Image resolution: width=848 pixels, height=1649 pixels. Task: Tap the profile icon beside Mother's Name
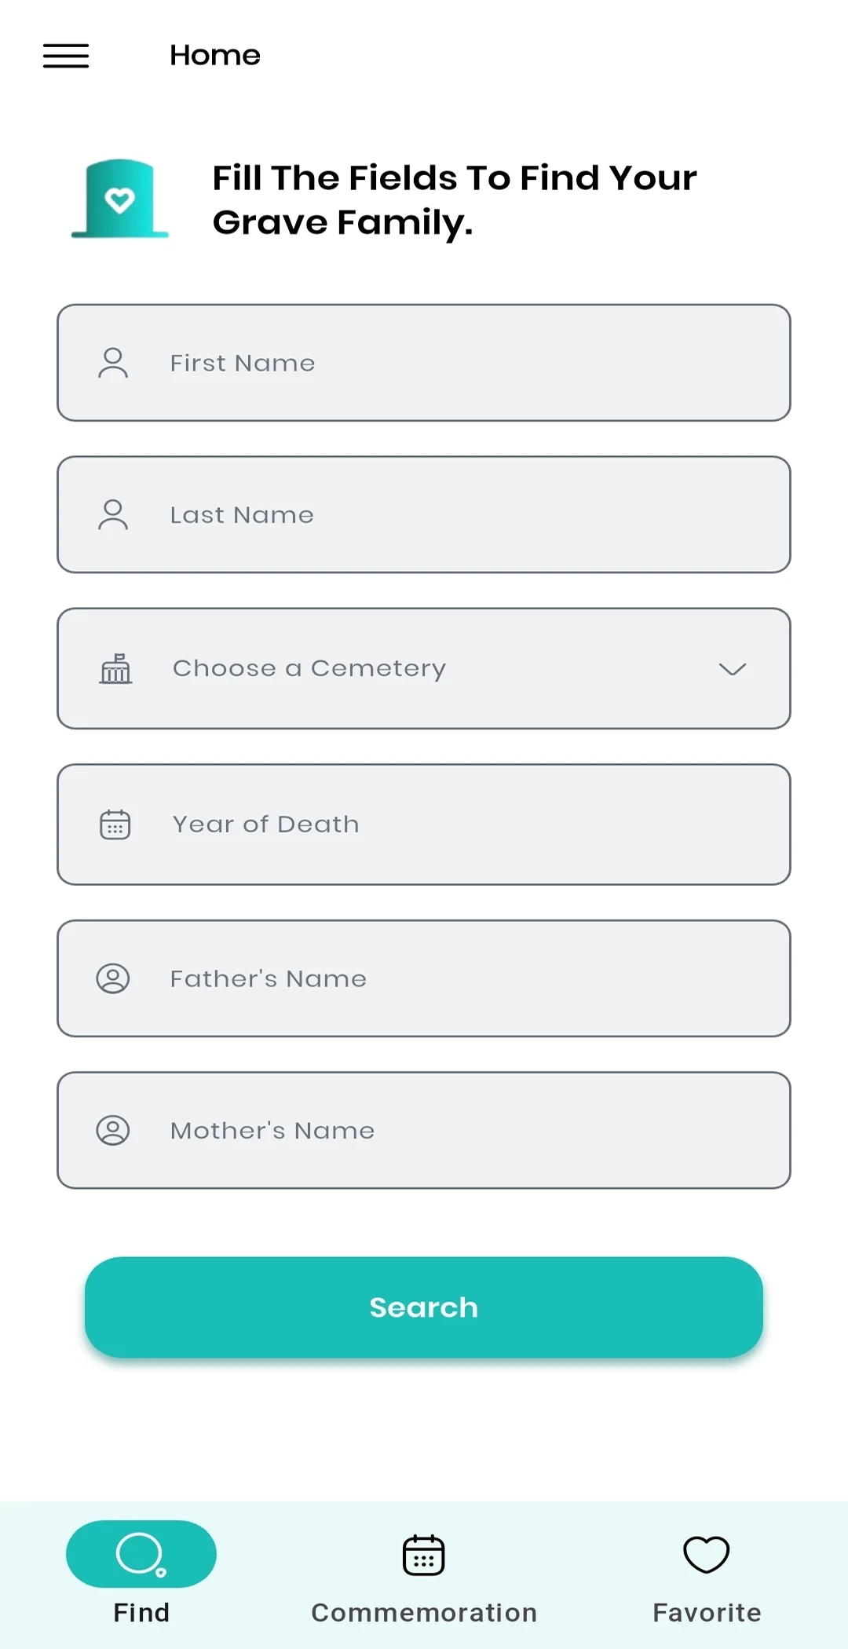[x=113, y=1131]
